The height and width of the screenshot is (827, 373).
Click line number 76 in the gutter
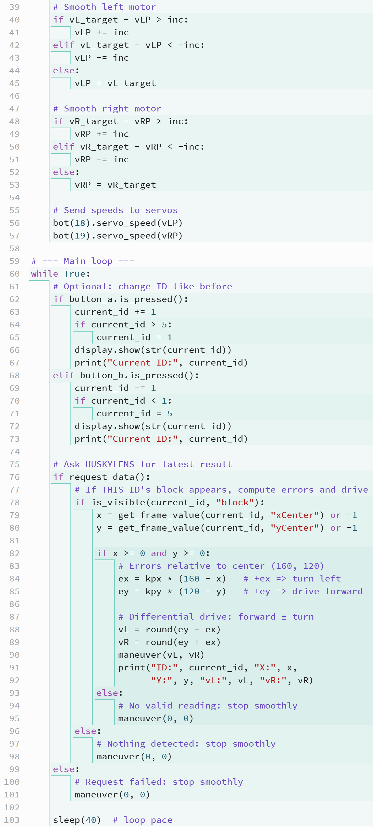(15, 477)
